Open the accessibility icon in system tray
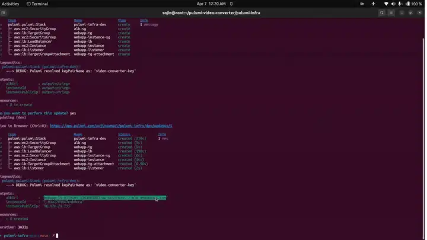 374,4
